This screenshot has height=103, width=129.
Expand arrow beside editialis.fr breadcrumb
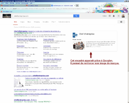(x=51, y=102)
